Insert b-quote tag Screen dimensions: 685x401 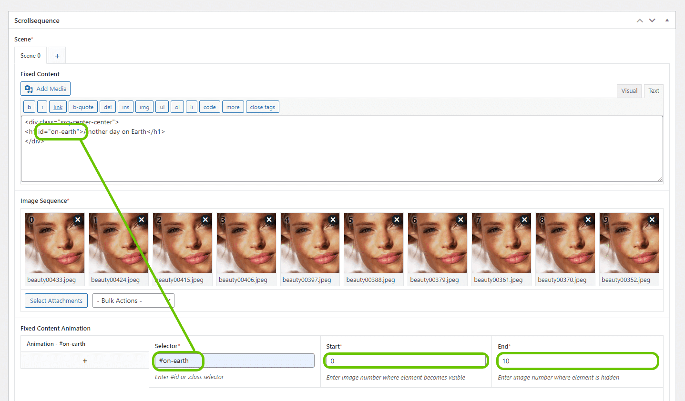83,107
